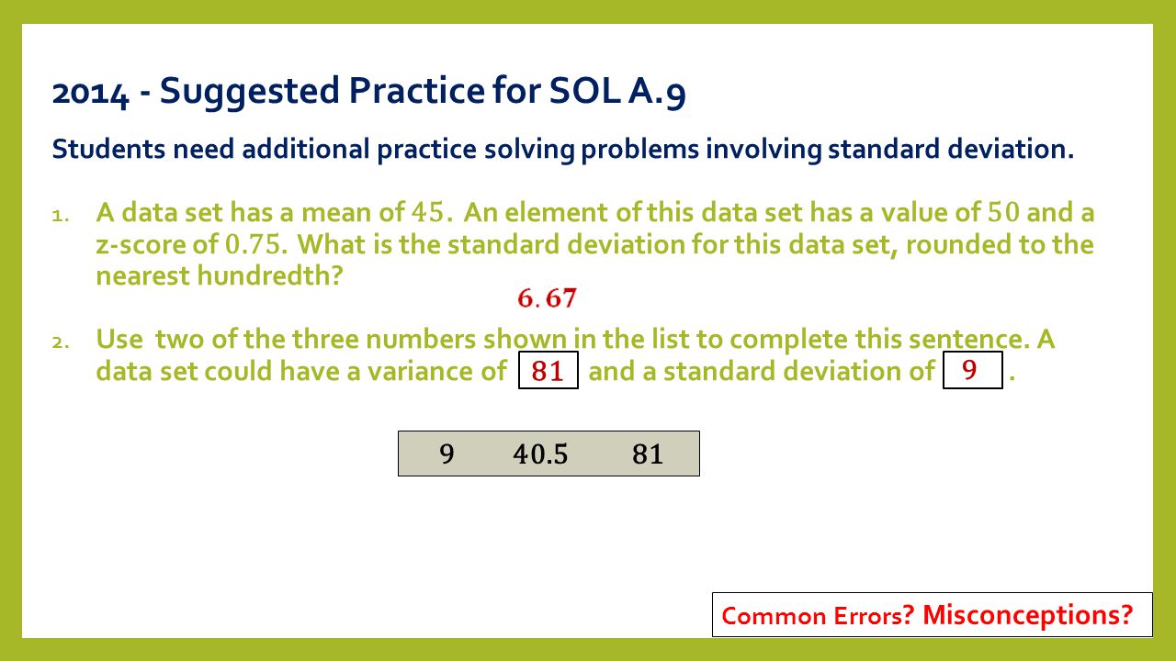Click the year 2014 in the heading
The width and height of the screenshot is (1176, 661).
click(91, 93)
